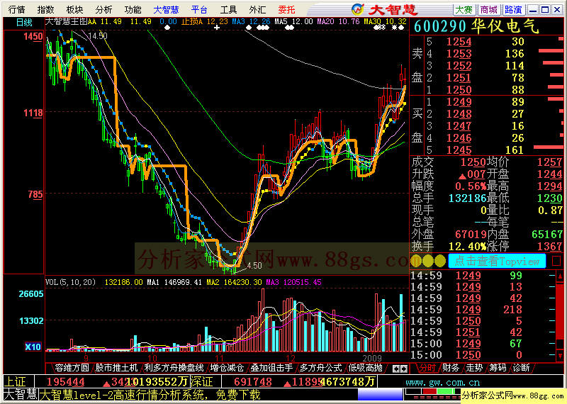Screen dimensions: 567x404
Task: Click the indicator tabs scroll-left arrow
Action: tap(396, 369)
